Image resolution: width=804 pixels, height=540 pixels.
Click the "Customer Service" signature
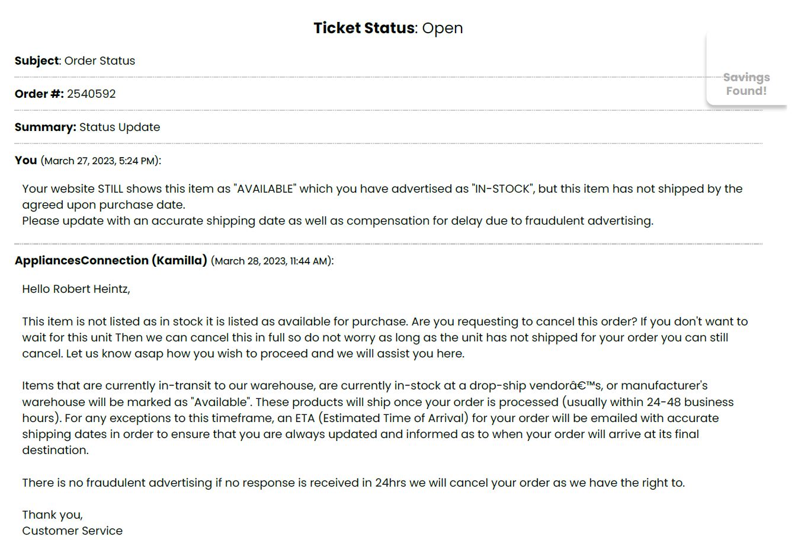tap(72, 531)
